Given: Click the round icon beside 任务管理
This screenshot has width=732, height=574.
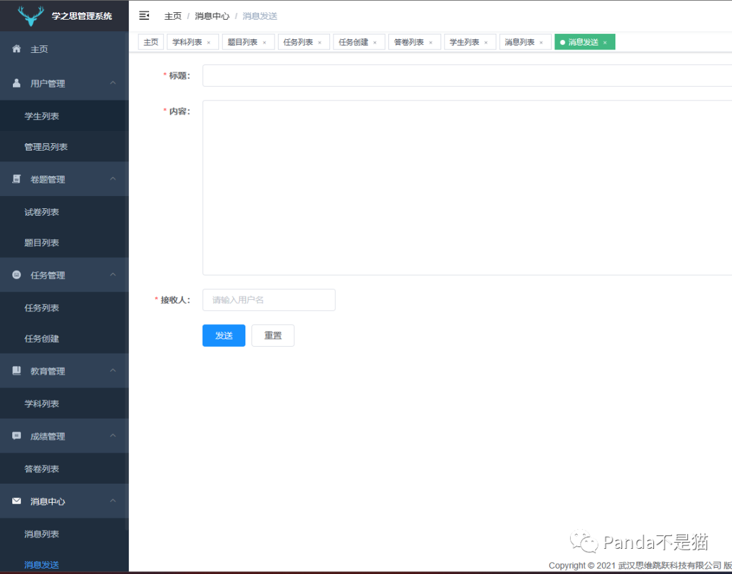Looking at the screenshot, I should point(17,275).
